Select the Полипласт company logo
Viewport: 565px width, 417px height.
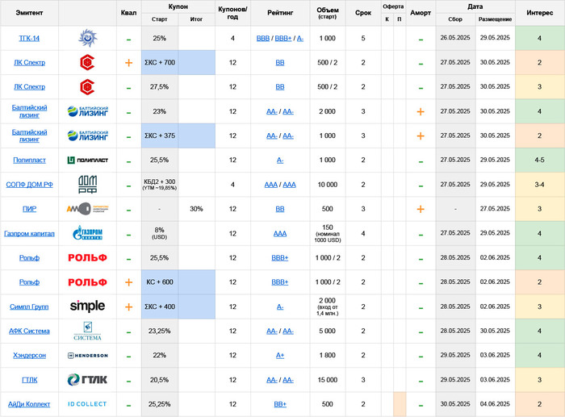pyautogui.click(x=87, y=161)
